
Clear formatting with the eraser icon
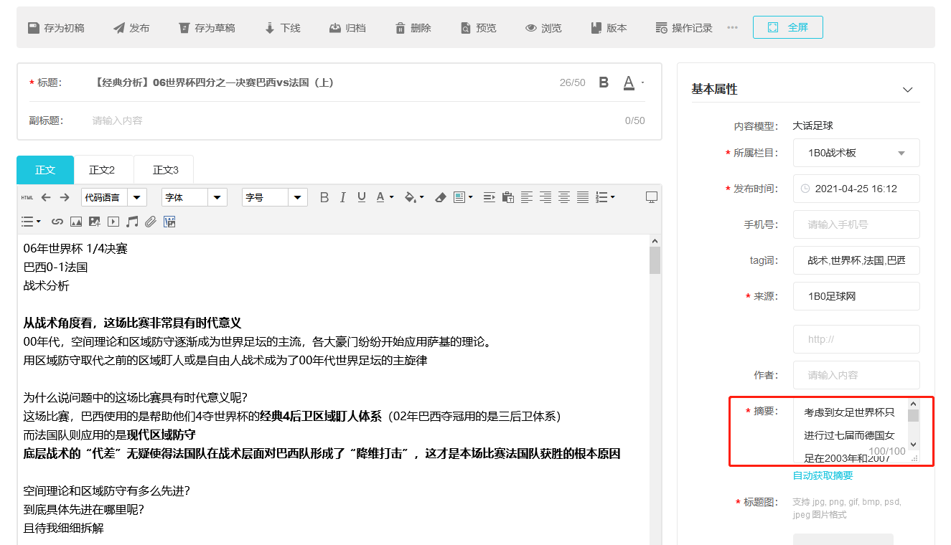441,197
